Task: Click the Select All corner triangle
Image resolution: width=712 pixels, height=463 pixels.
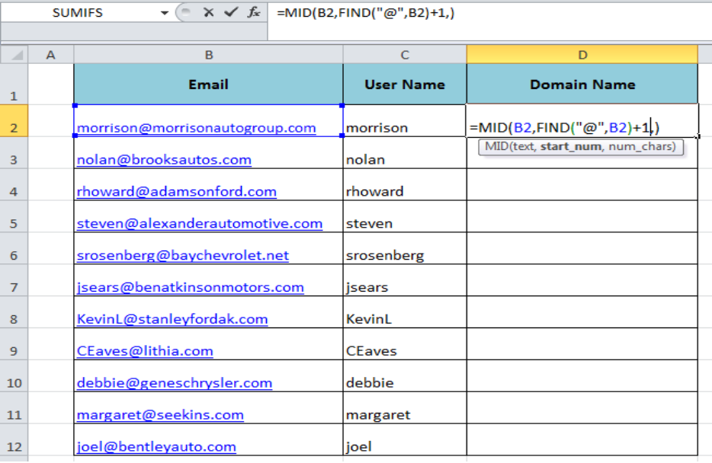Action: (15, 55)
